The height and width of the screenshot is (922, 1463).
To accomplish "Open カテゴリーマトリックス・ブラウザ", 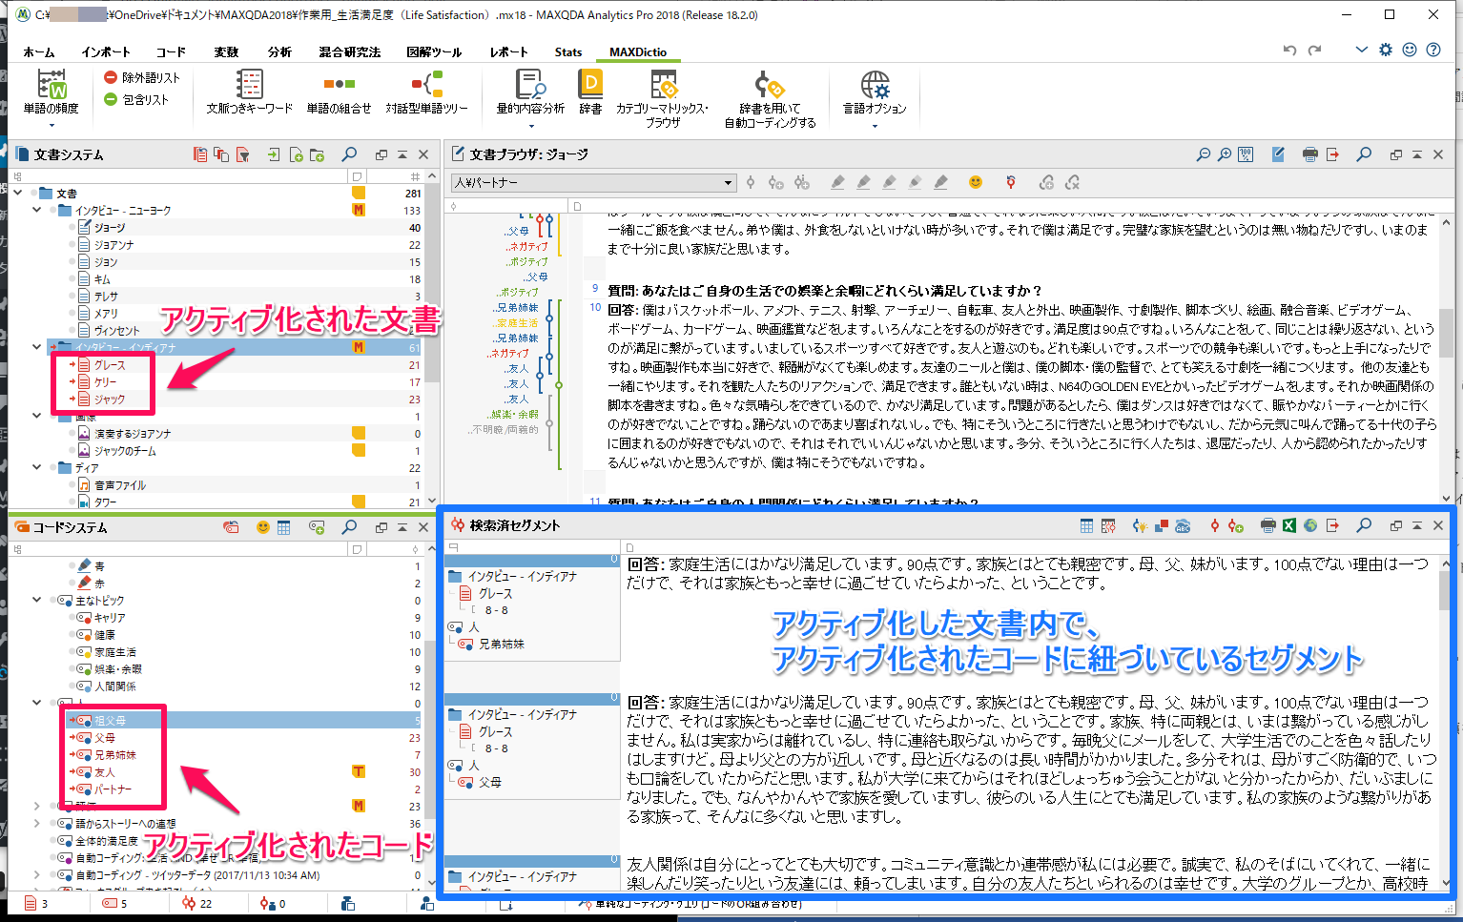I will 662,98.
